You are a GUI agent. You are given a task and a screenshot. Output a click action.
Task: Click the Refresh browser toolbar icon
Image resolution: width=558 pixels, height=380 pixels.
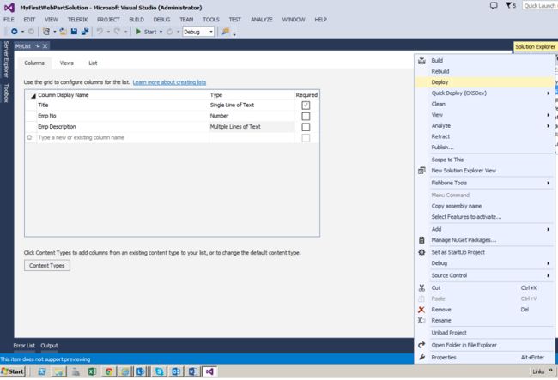(170, 32)
